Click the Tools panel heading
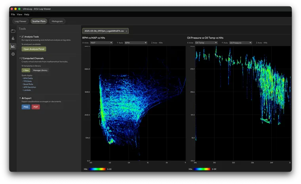The height and width of the screenshot is (184, 301). click(22, 29)
